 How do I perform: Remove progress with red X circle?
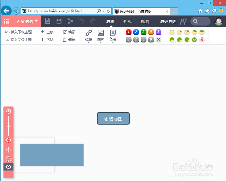point(202,40)
